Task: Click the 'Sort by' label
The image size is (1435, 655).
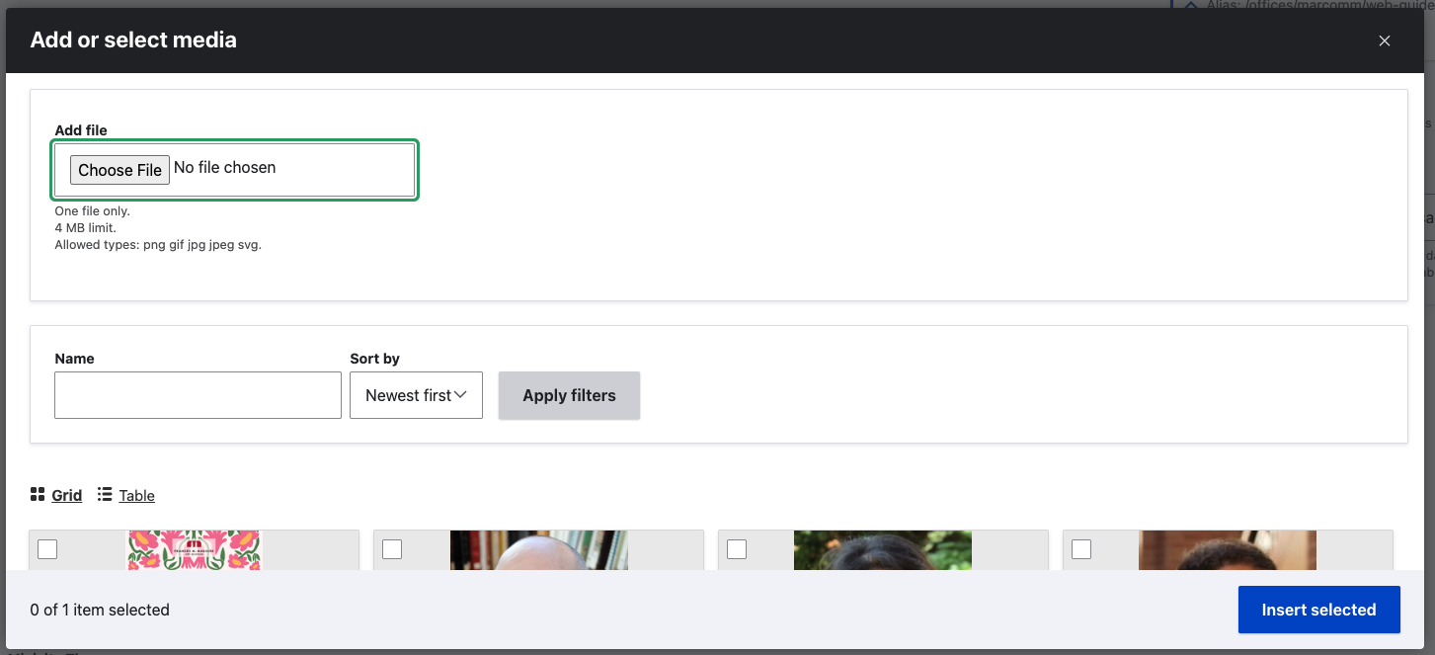Action: (374, 359)
